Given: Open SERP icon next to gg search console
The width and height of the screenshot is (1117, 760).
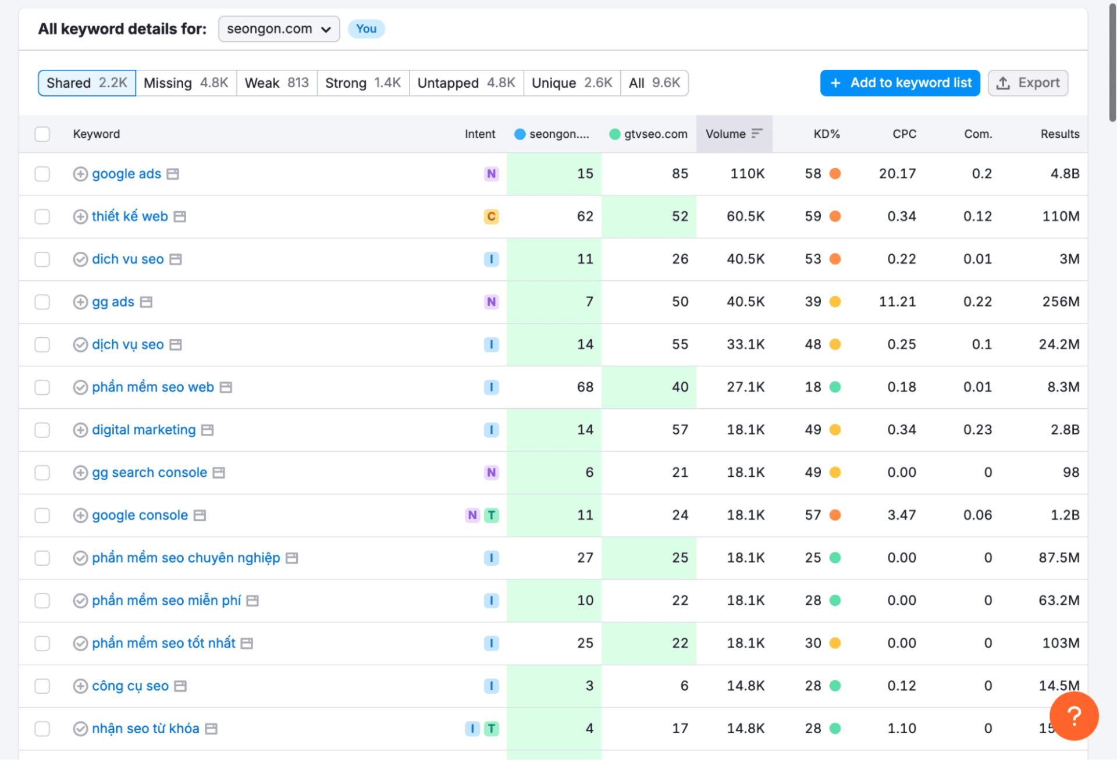Looking at the screenshot, I should coord(219,473).
